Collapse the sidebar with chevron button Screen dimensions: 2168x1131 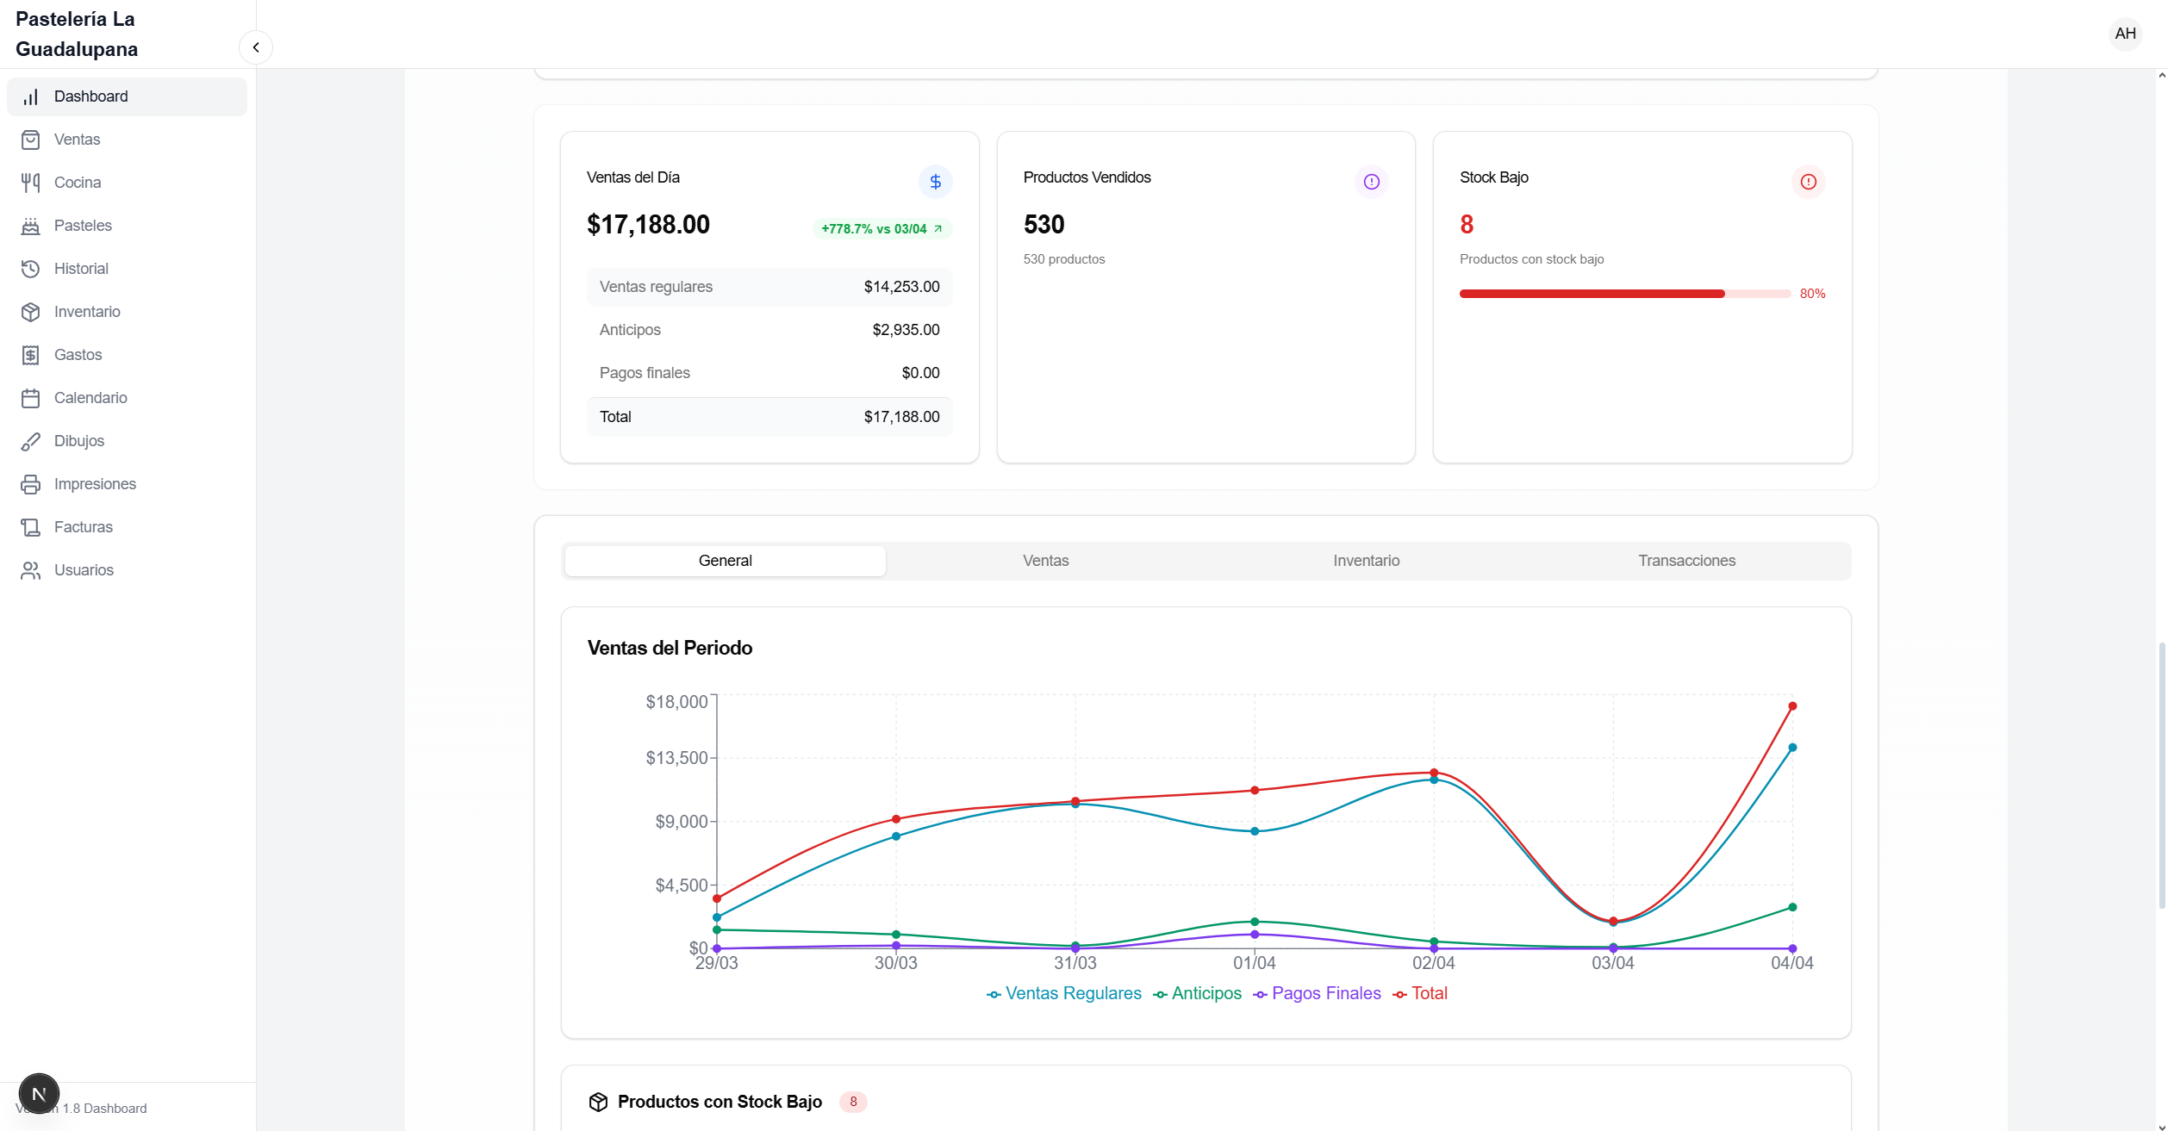tap(256, 47)
